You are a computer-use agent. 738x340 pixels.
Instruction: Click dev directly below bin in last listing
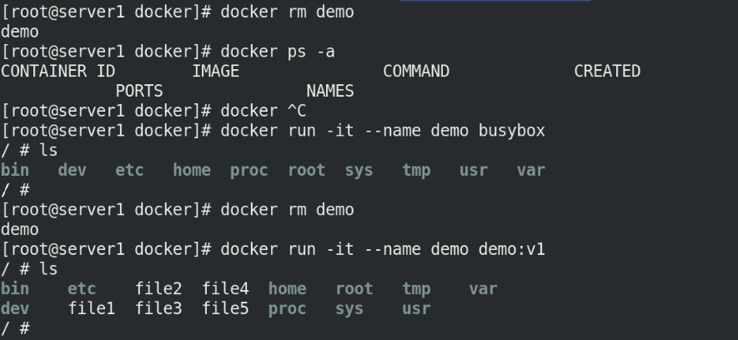point(15,308)
